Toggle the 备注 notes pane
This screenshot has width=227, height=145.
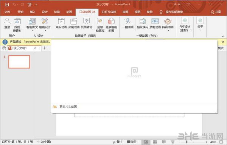[118, 142]
